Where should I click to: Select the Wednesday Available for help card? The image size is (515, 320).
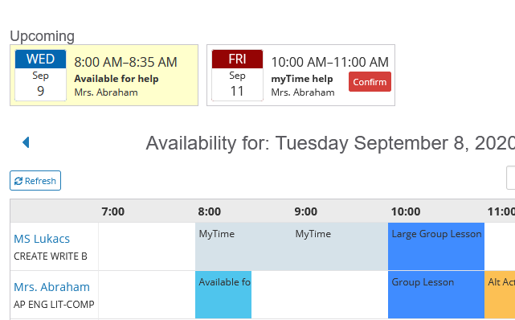[x=104, y=76]
